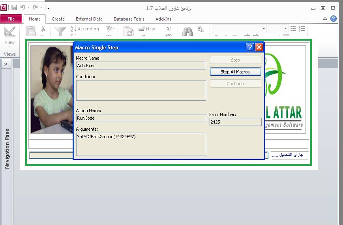Expand the Navigation Pane with chevron button
Screen dimensions: 343x225
(x=6, y=64)
